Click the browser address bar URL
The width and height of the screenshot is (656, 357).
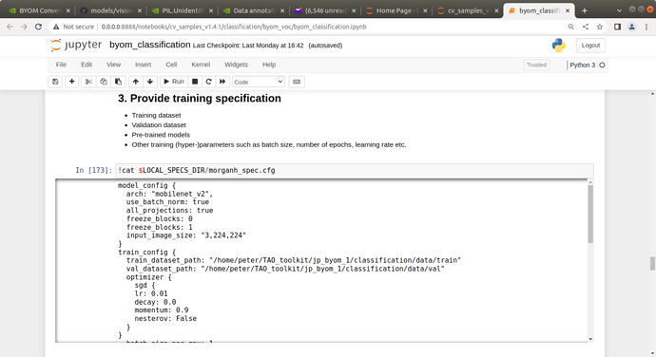pos(234,27)
